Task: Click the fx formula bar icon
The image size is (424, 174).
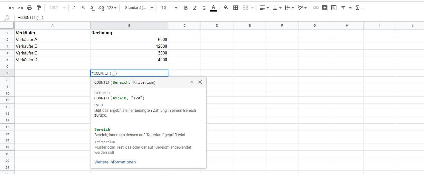Action: 7,18
